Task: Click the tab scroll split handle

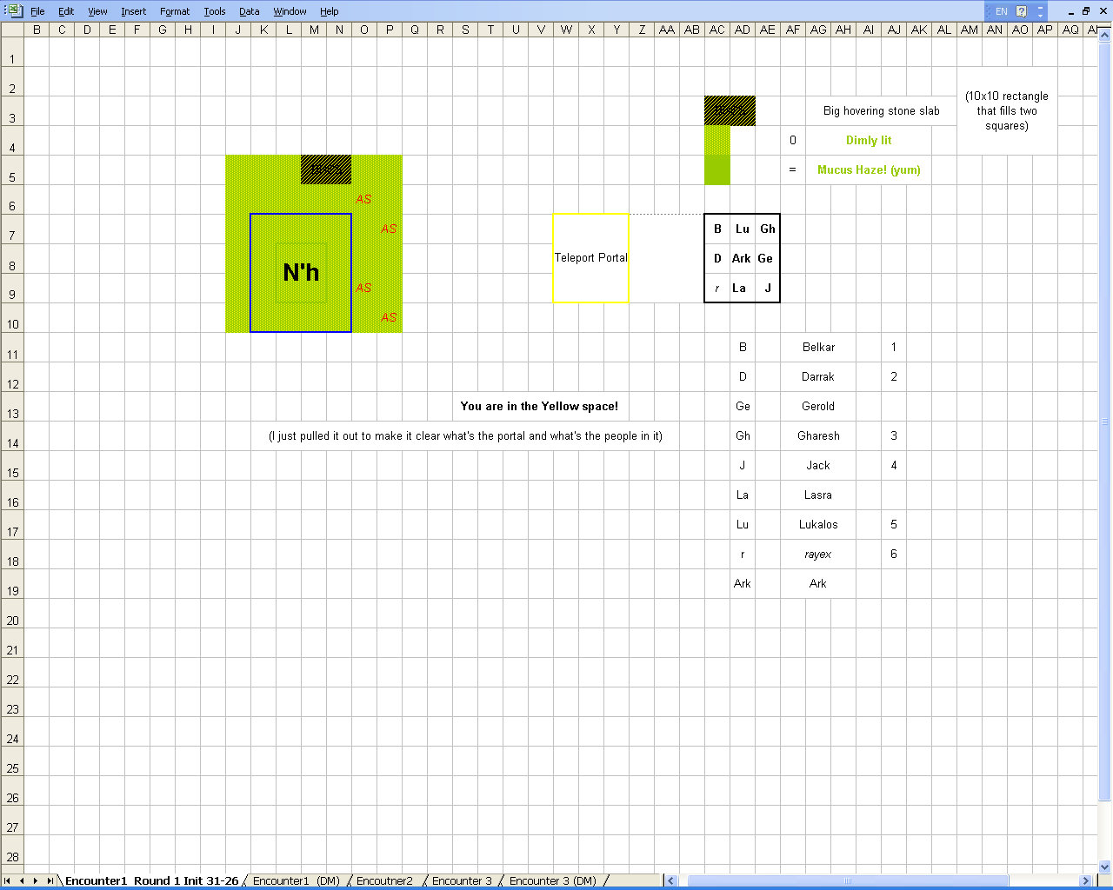Action: click(x=661, y=880)
